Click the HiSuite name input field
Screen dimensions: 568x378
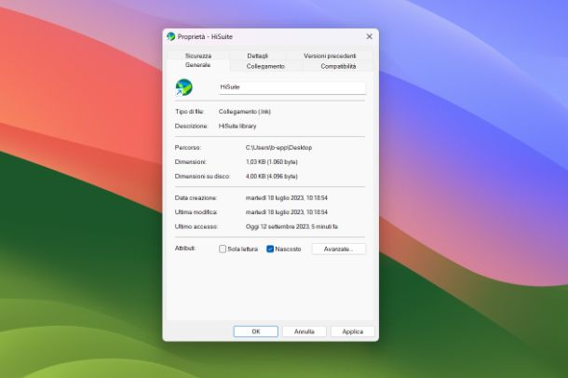[292, 88]
